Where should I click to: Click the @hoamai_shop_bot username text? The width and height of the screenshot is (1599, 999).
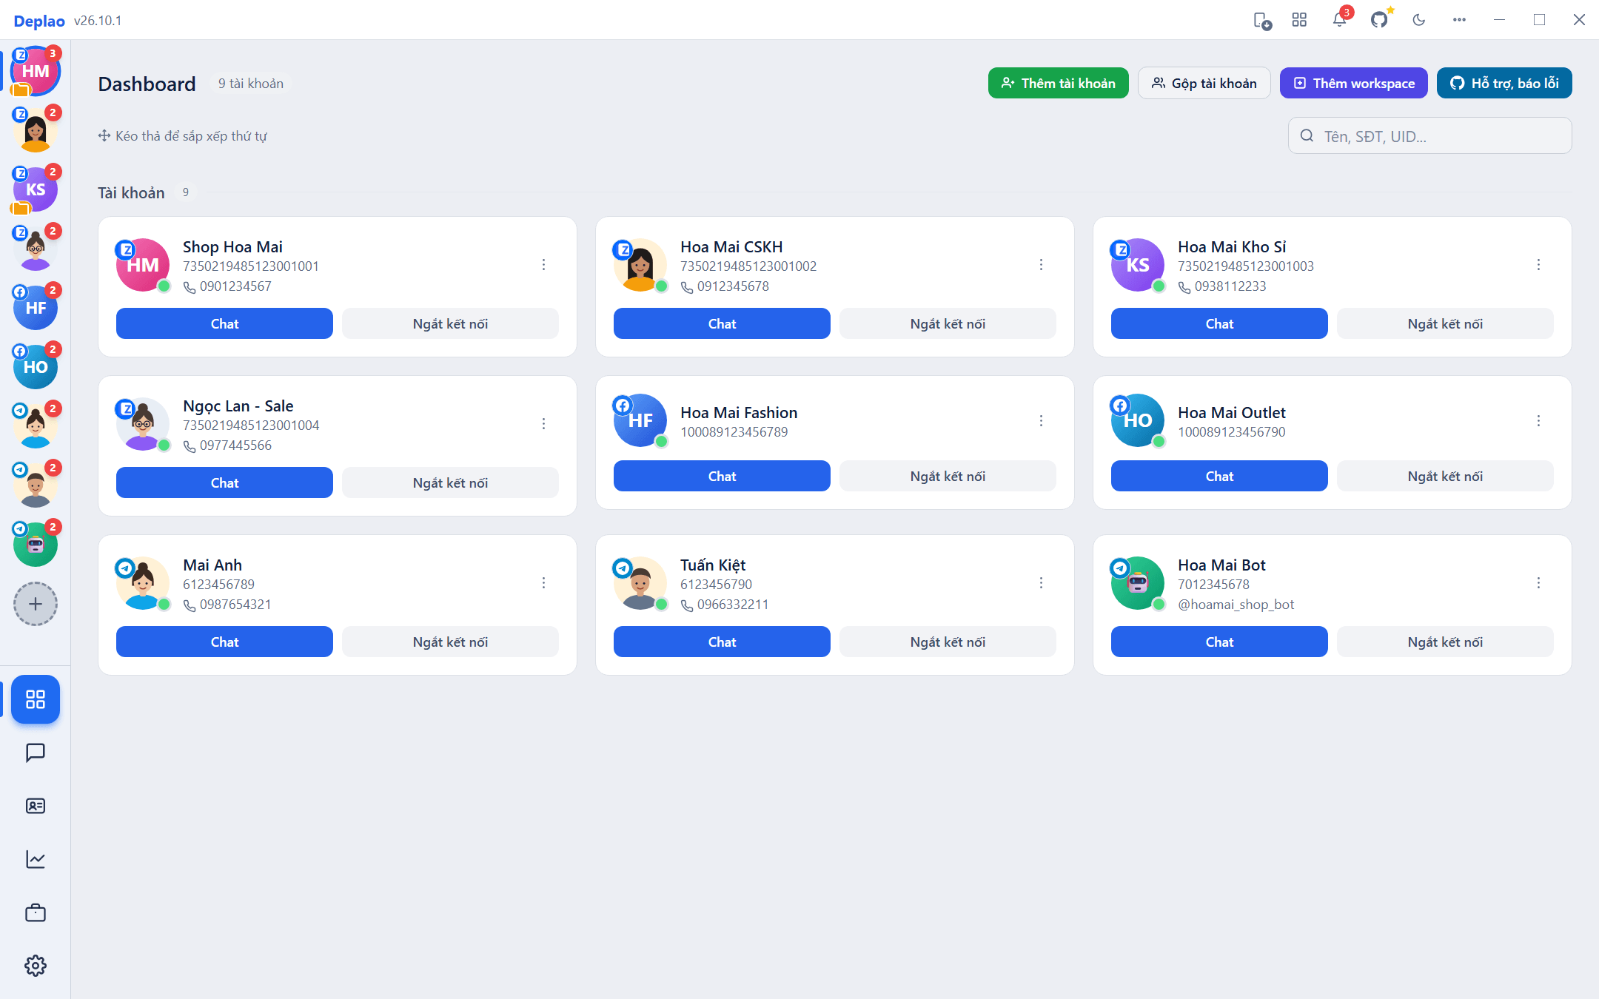[1236, 605]
